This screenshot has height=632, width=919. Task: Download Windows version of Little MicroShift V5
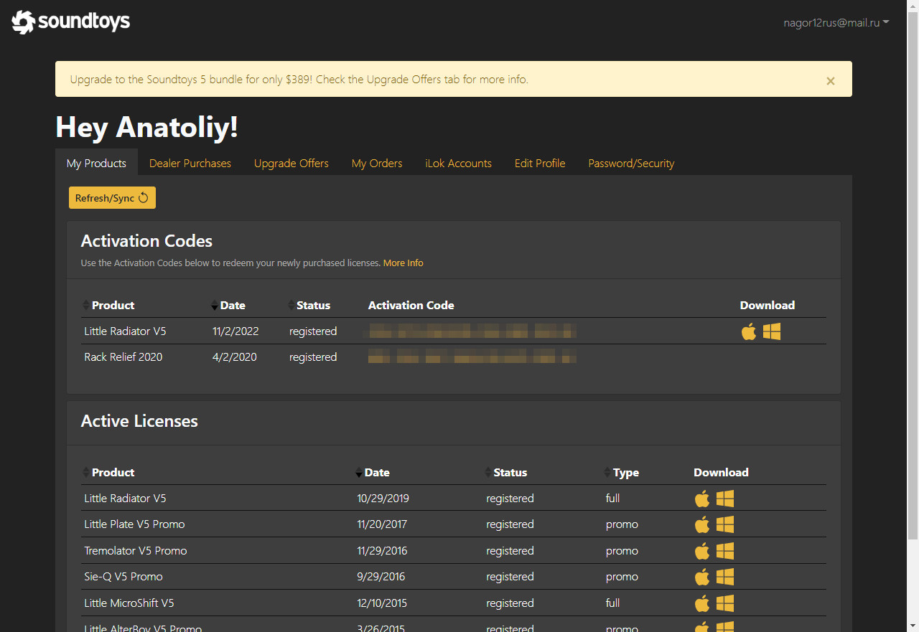pyautogui.click(x=725, y=603)
